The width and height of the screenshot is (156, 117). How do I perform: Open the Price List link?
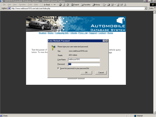click(83, 33)
